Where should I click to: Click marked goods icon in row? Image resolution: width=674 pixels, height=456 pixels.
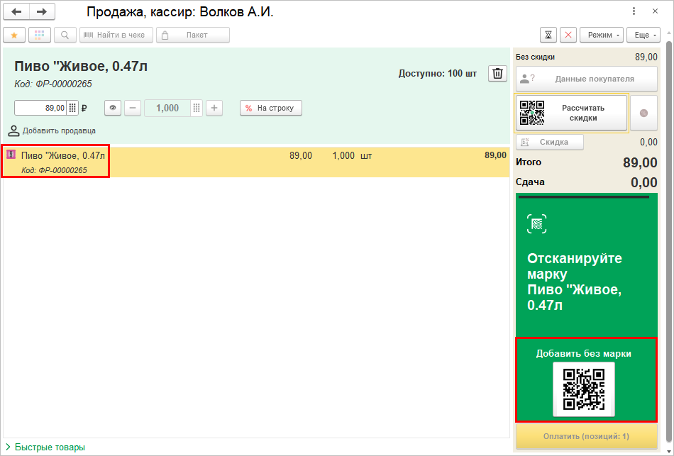click(x=11, y=155)
